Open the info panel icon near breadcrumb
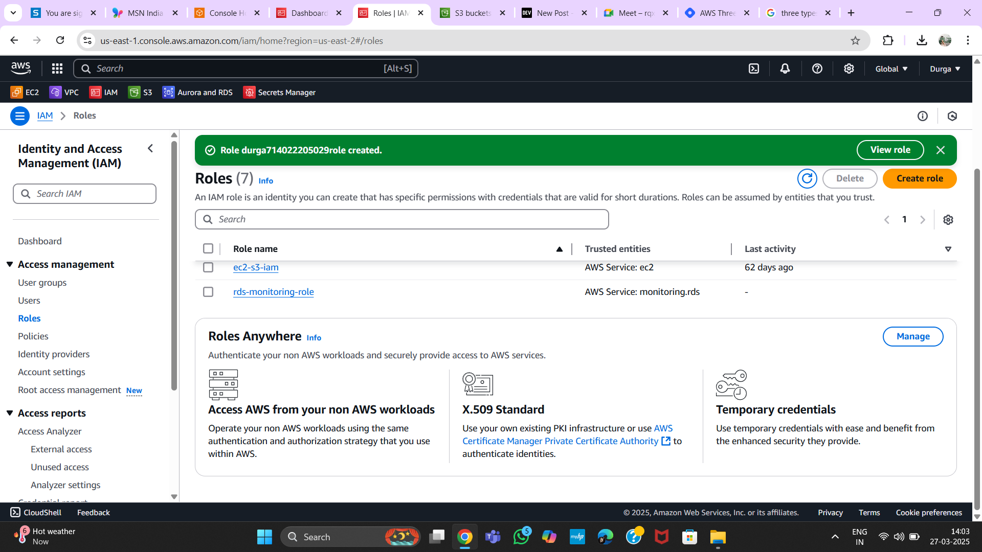 click(923, 116)
